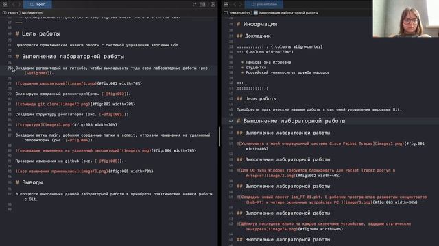Open editor options lines icon in report pane
The width and height of the screenshot is (439, 246).
click(x=203, y=4)
